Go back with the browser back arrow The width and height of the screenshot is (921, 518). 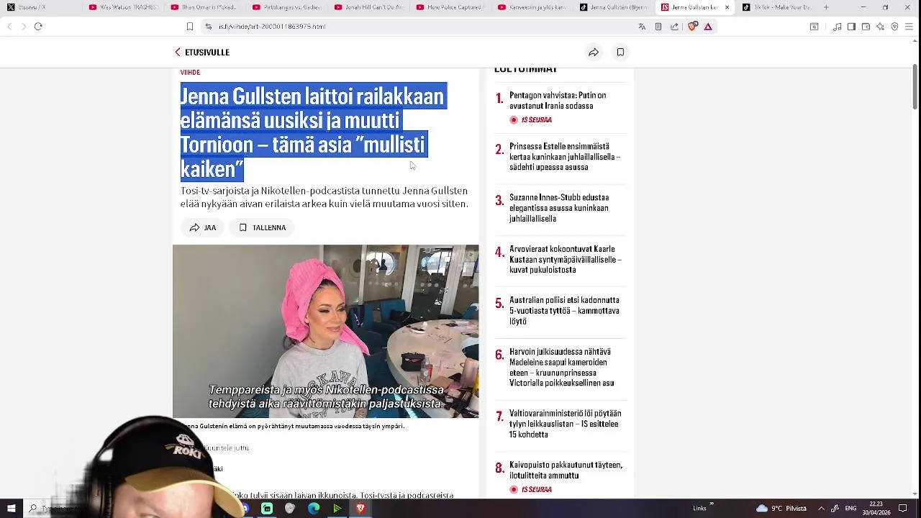[x=9, y=27]
